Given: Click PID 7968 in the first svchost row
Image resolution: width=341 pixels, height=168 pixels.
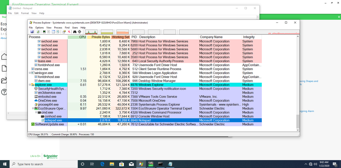Looking at the screenshot, I should (134, 41).
